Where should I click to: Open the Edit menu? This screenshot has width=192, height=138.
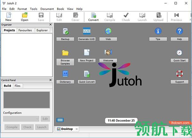[x=12, y=9]
